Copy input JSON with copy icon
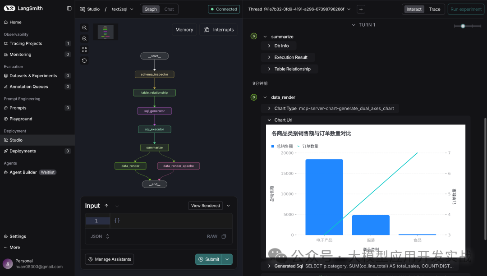This screenshot has height=276, width=487. 224,237
